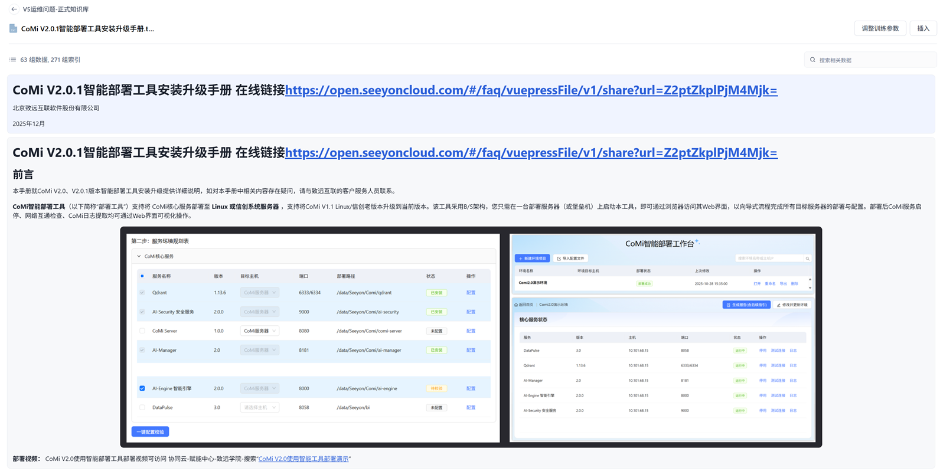The image size is (940, 471).
Task: Open CoMi Server target host dropdown
Action: (x=259, y=331)
